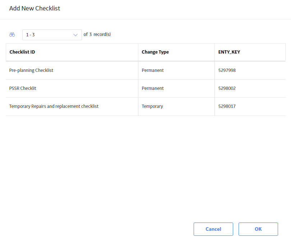
Task: Sort by Checklist ID column header
Action: pyautogui.click(x=22, y=52)
